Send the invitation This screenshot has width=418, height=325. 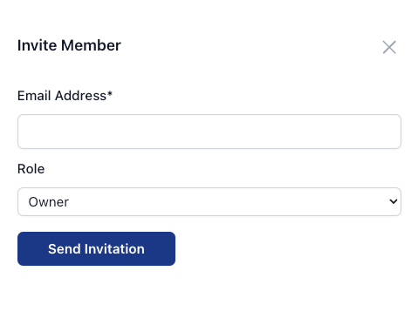(x=96, y=248)
